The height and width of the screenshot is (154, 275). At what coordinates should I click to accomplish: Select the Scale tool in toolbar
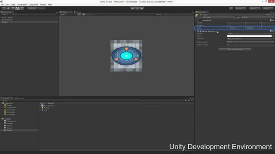17,9
